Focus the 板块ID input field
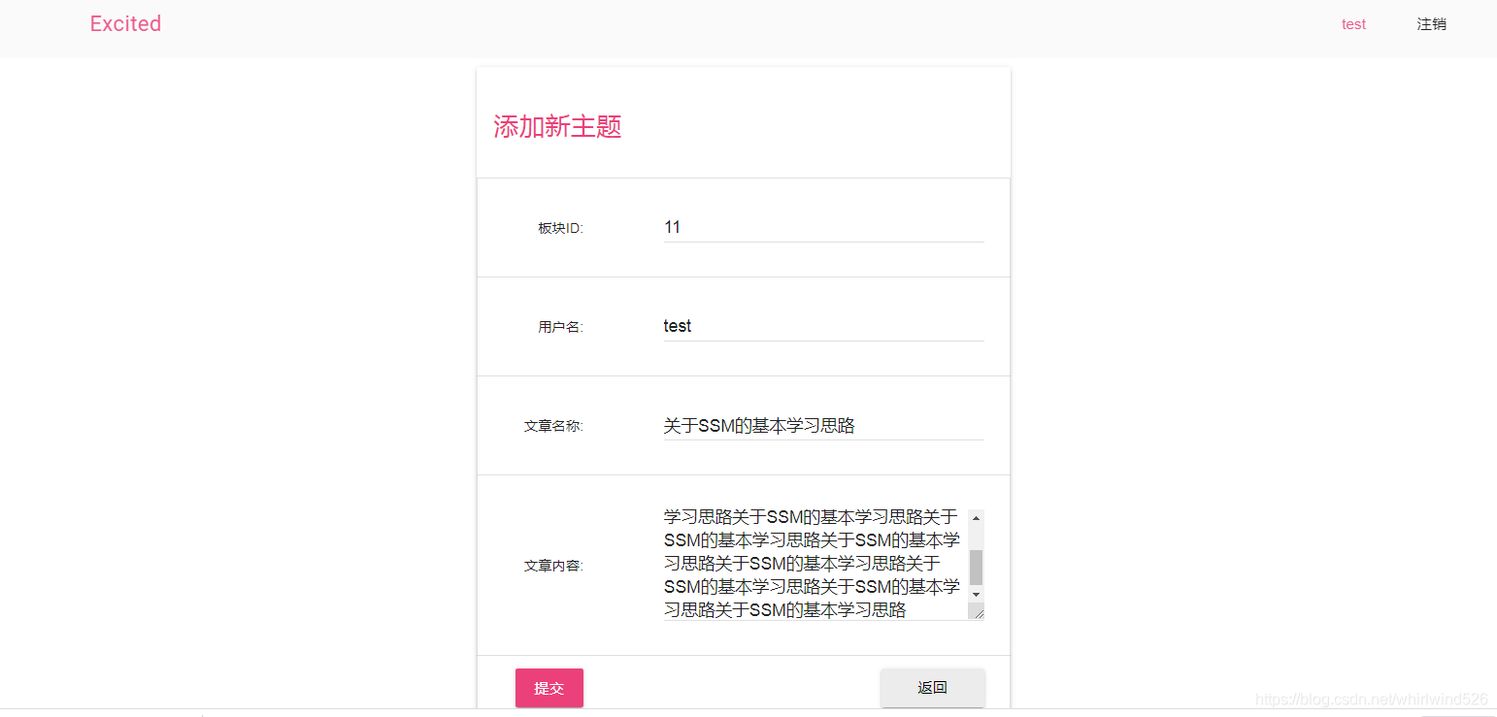 823,227
